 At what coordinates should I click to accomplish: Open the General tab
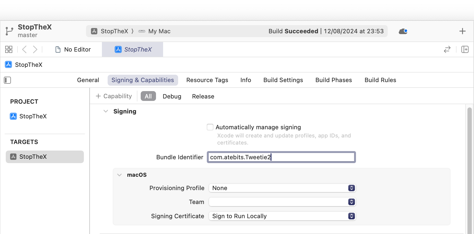[88, 80]
